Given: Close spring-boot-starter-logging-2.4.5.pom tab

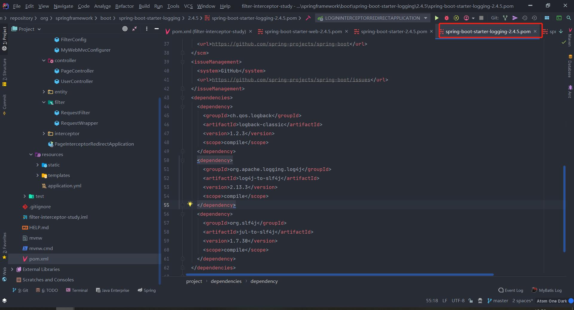Looking at the screenshot, I should point(535,31).
